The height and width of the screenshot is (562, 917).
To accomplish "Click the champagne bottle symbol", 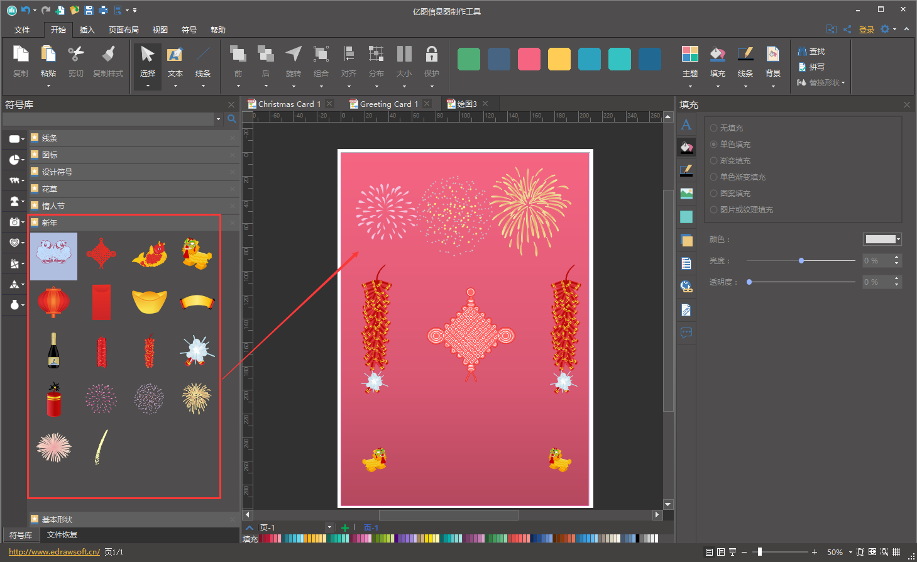I will coord(54,350).
